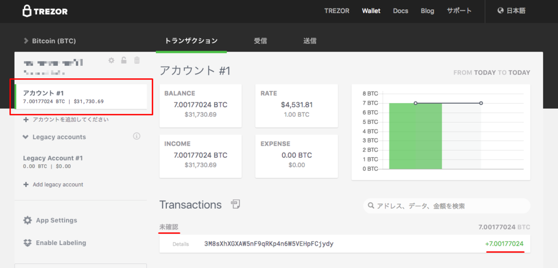Click FROM TODAY TO TODAY date range
The image size is (558, 268).
[492, 73]
